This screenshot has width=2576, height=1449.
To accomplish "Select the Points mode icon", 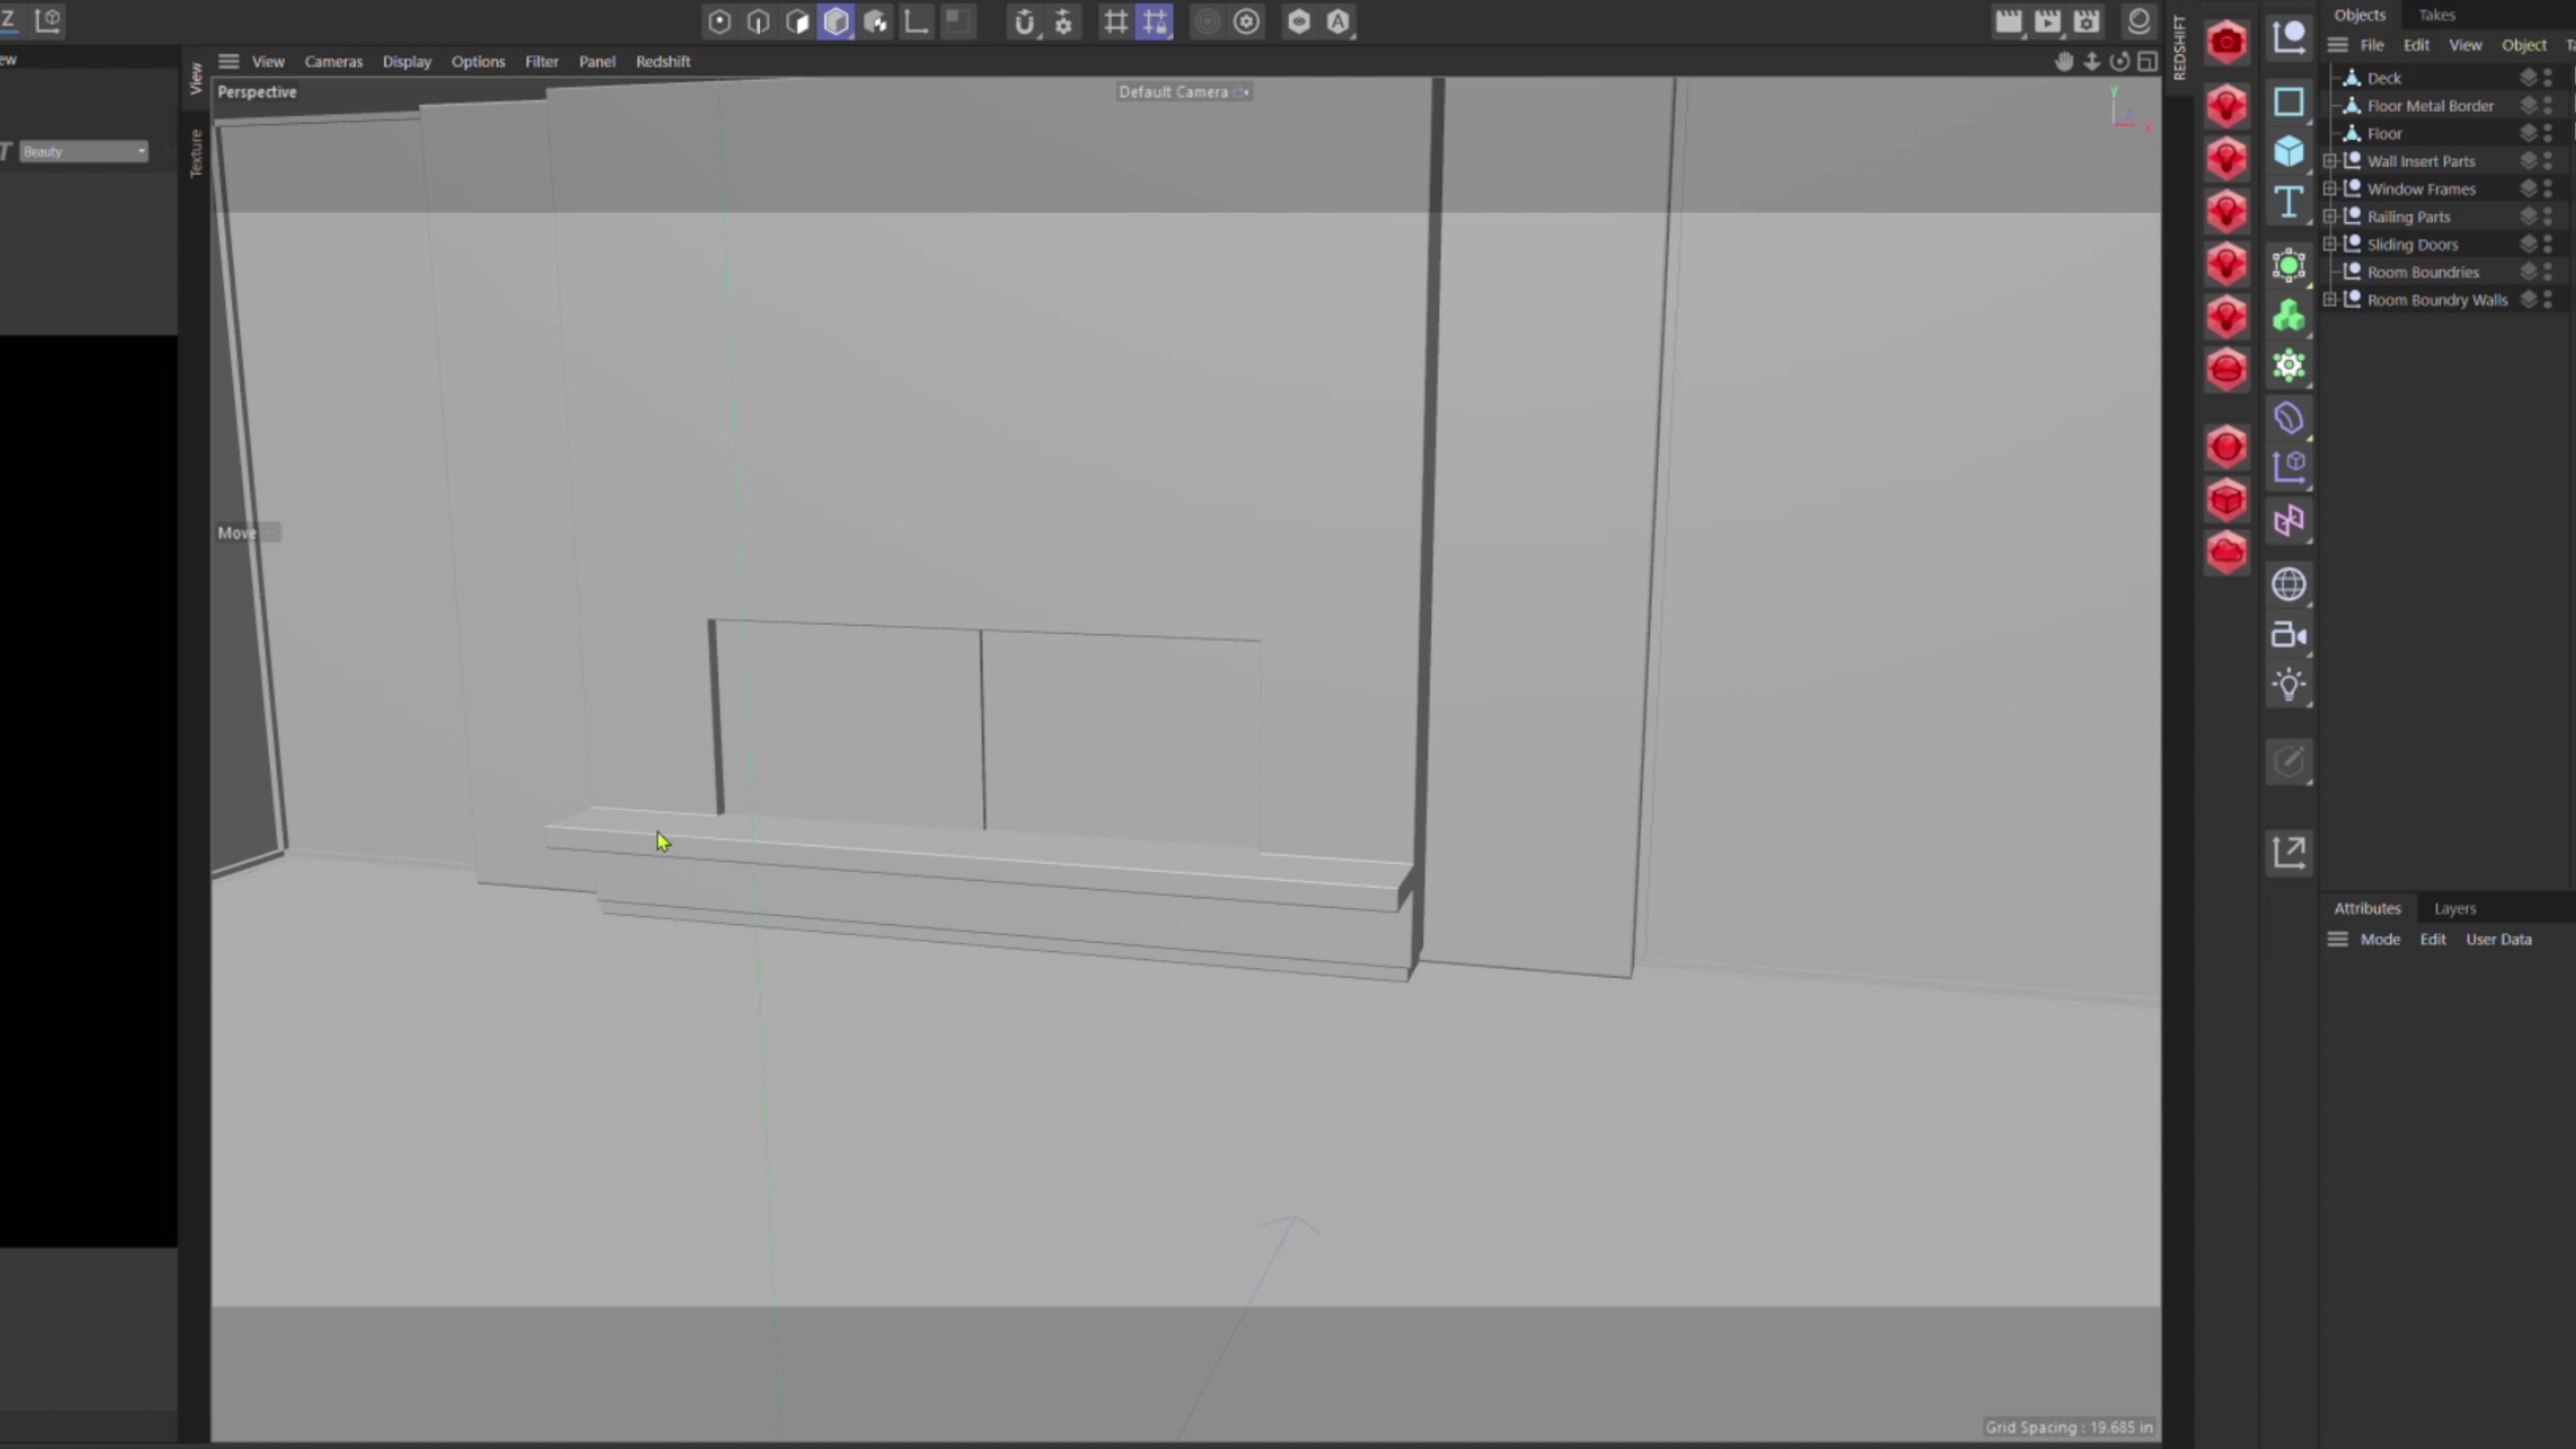I will tap(719, 22).
